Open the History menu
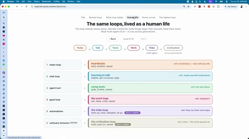249x139 pixels. pyautogui.click(x=37, y=2)
